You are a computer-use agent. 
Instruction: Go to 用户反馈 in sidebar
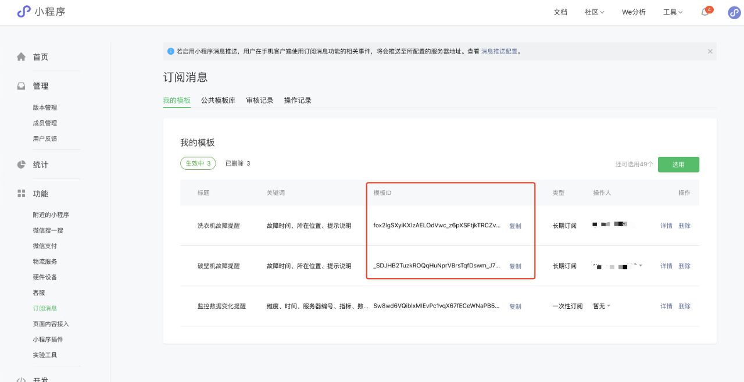pyautogui.click(x=45, y=139)
